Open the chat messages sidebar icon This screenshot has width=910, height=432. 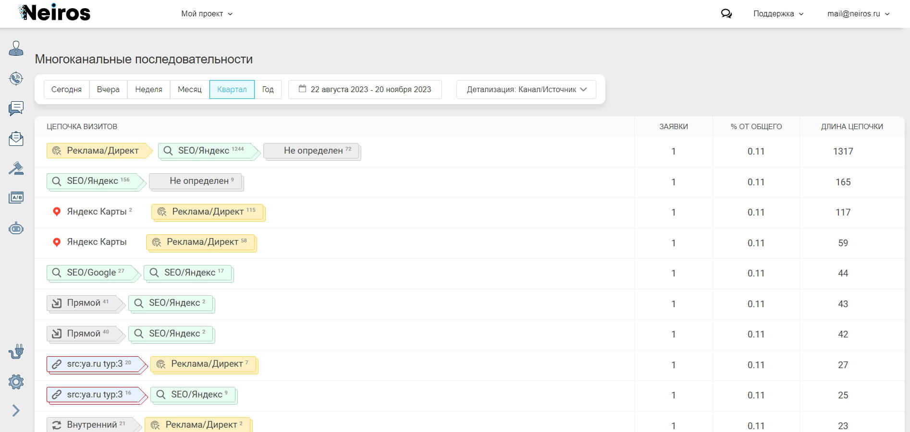coord(16,108)
